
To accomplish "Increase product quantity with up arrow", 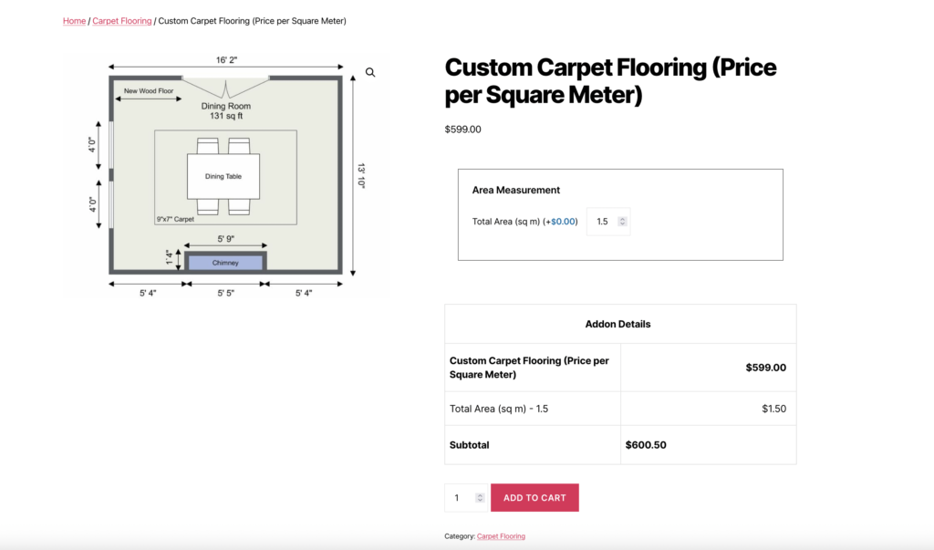I will pyautogui.click(x=480, y=495).
